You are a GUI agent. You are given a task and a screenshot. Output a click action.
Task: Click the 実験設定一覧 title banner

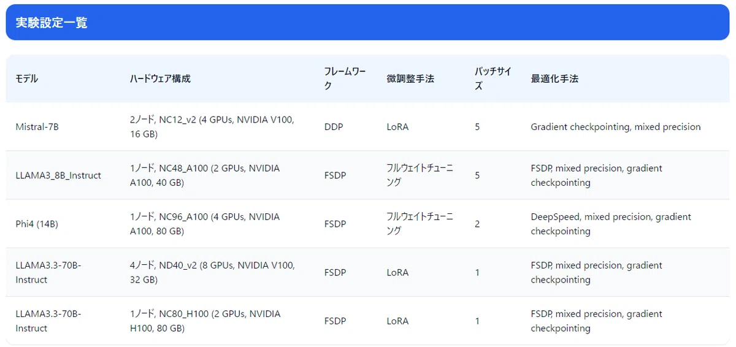368,23
